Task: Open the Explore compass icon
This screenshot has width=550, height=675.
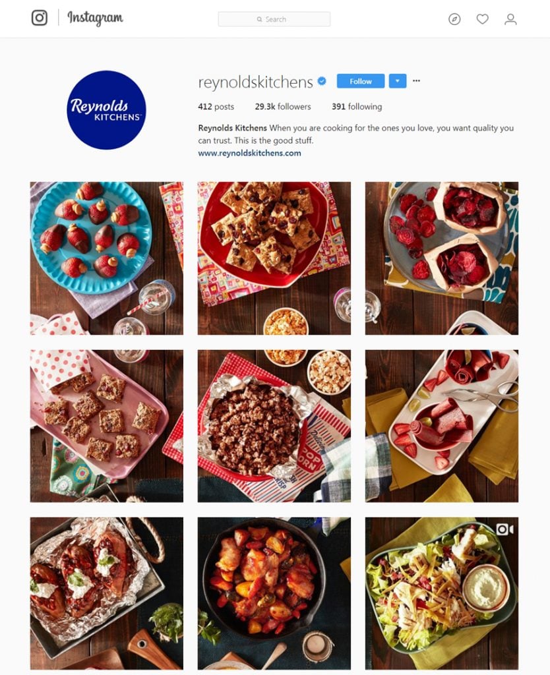Action: tap(454, 19)
